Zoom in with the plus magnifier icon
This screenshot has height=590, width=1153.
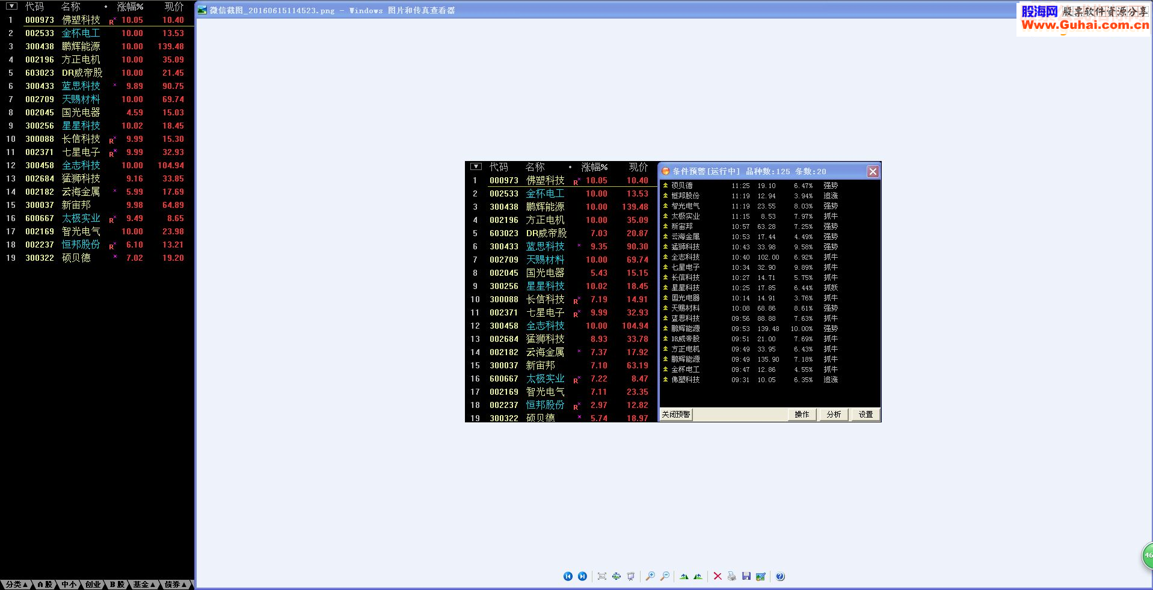(650, 576)
